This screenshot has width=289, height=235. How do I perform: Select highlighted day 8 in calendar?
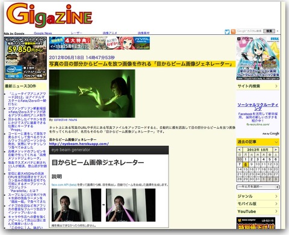click(246, 164)
